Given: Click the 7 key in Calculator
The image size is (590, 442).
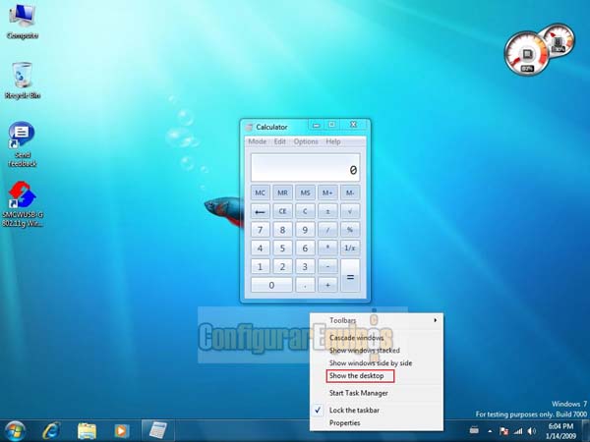Looking at the screenshot, I should (x=260, y=230).
